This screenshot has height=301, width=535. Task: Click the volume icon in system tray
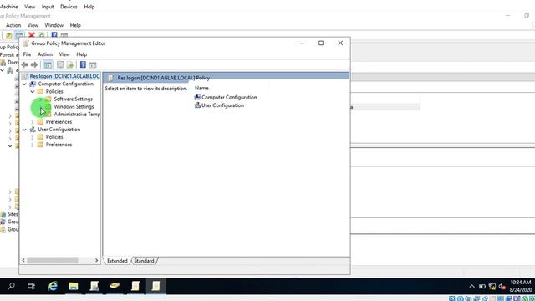pos(502,287)
